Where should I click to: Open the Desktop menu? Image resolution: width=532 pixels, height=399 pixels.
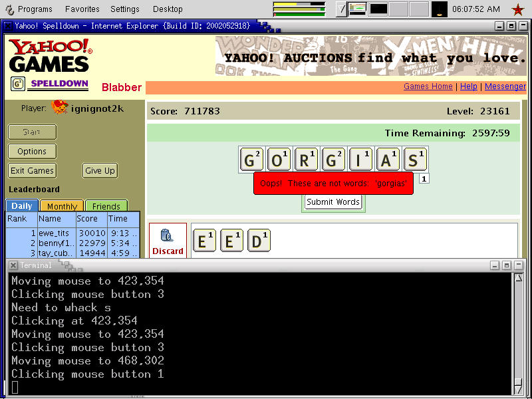tap(168, 9)
